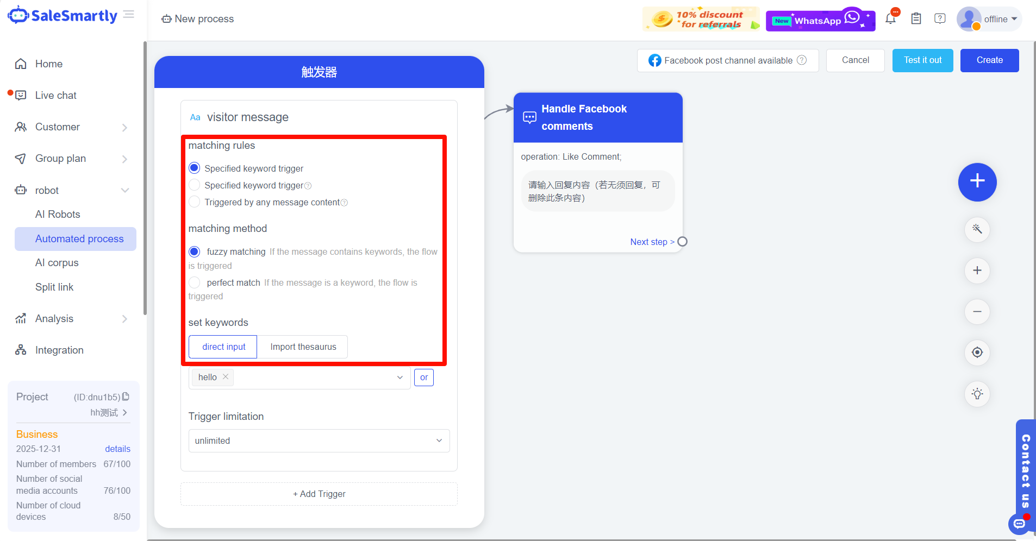Click the Integration nodes icon
1036x541 pixels.
click(21, 350)
